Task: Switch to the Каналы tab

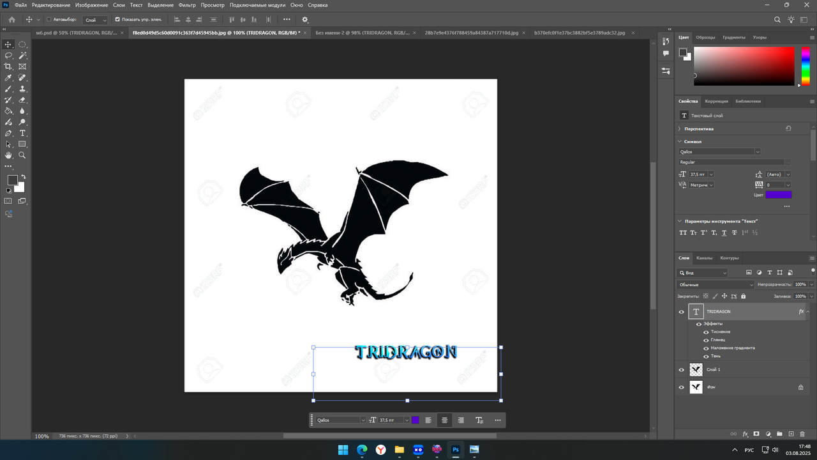Action: pos(704,258)
